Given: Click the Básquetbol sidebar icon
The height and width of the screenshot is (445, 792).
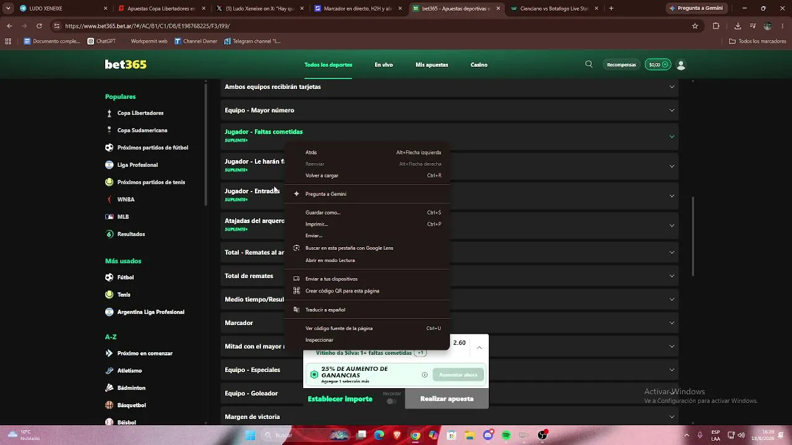Looking at the screenshot, I should tap(110, 405).
